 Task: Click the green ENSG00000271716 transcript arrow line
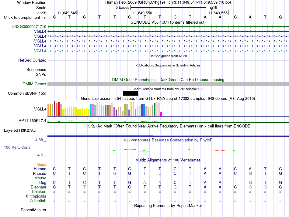click(168, 27)
